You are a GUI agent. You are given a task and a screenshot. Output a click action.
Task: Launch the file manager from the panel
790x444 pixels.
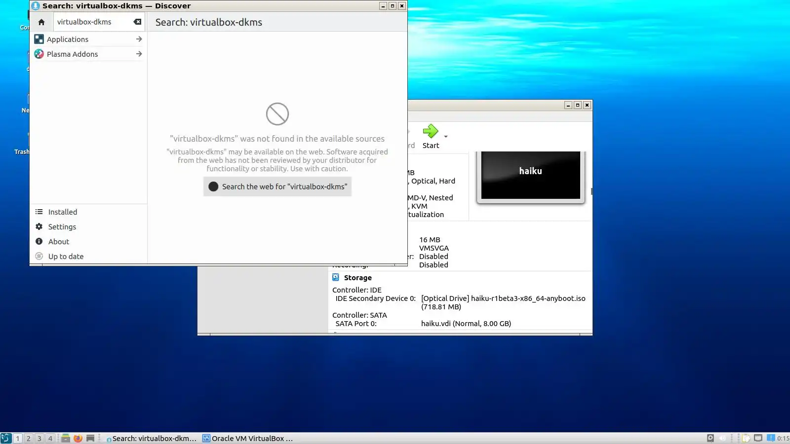pos(65,438)
